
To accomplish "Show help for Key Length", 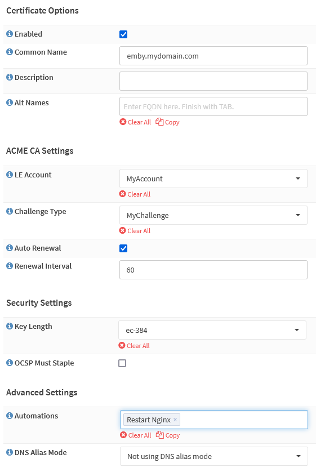I will coord(10,326).
